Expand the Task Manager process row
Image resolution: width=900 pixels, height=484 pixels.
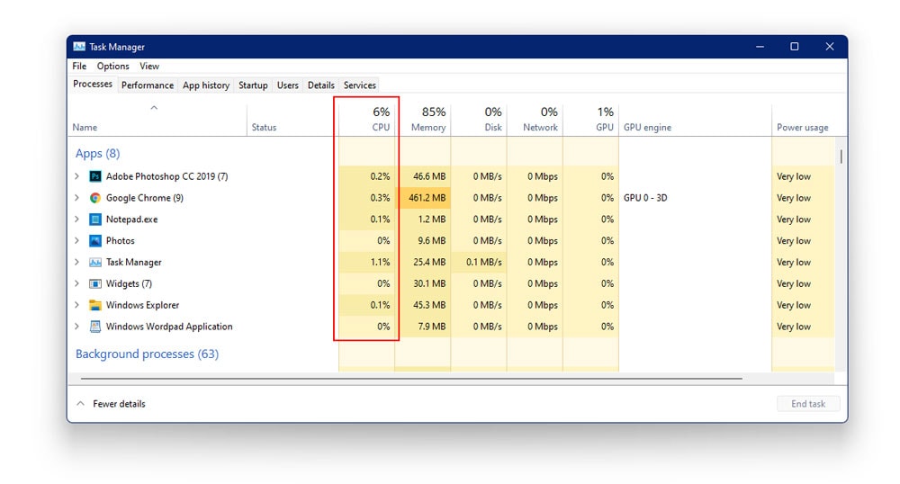click(x=76, y=262)
